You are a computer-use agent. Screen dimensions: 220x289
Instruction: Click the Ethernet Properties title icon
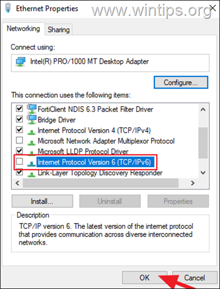pyautogui.click(x=8, y=8)
